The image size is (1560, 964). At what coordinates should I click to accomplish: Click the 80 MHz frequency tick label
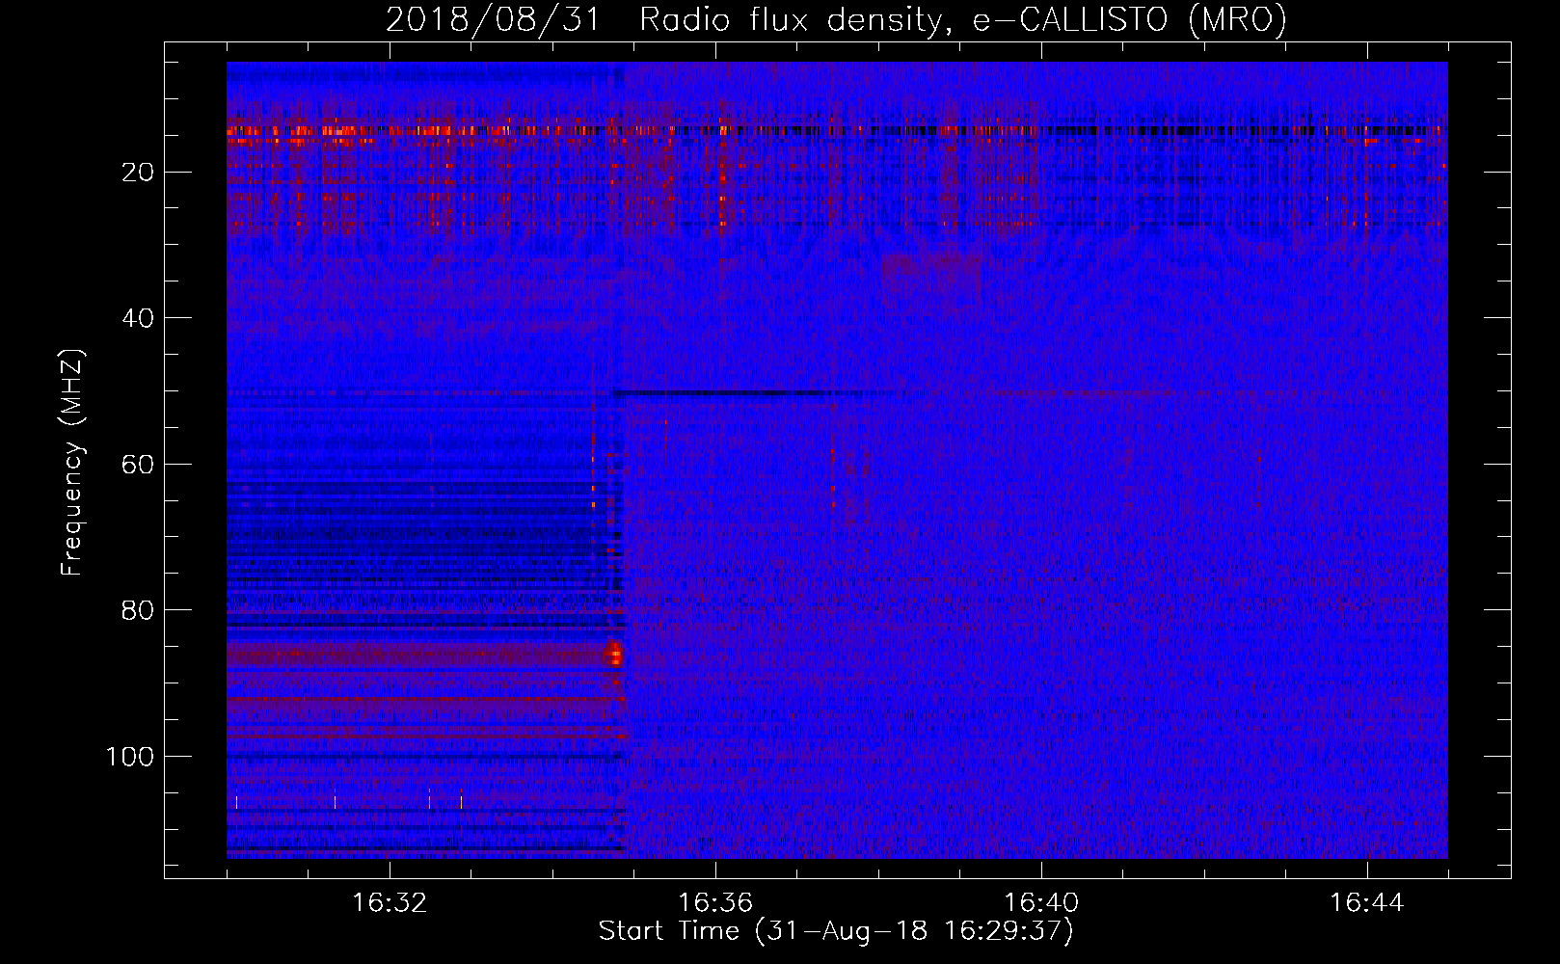[x=138, y=610]
